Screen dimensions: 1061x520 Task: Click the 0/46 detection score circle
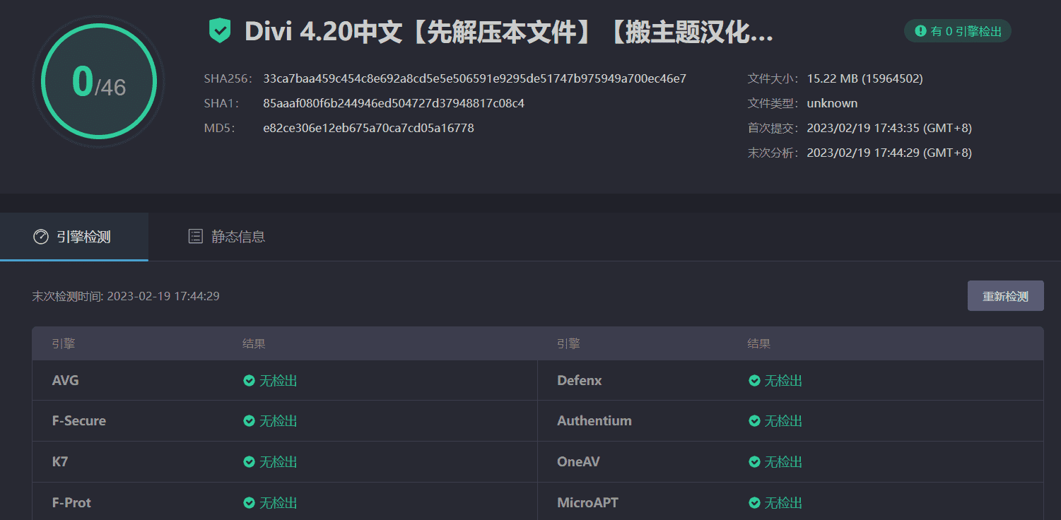tap(98, 81)
